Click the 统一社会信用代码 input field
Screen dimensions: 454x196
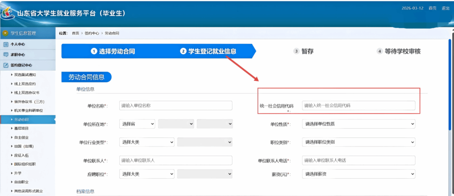[358, 106]
